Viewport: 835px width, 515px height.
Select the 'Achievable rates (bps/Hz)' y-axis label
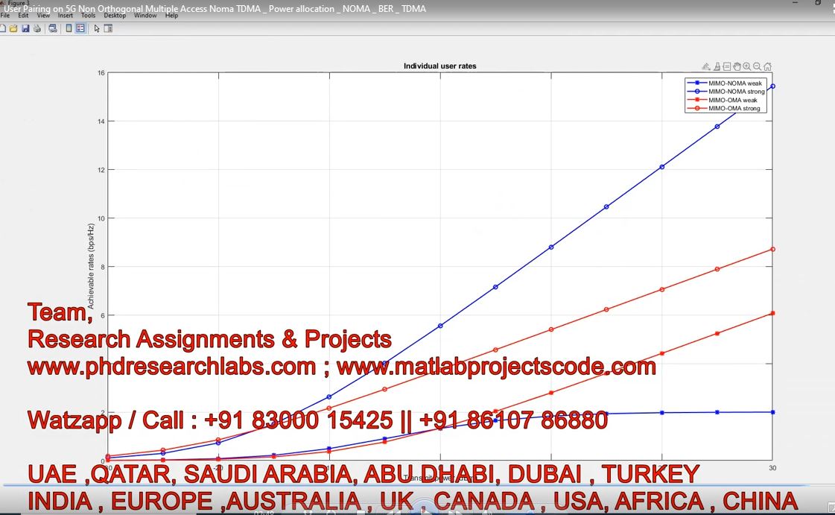pos(91,266)
